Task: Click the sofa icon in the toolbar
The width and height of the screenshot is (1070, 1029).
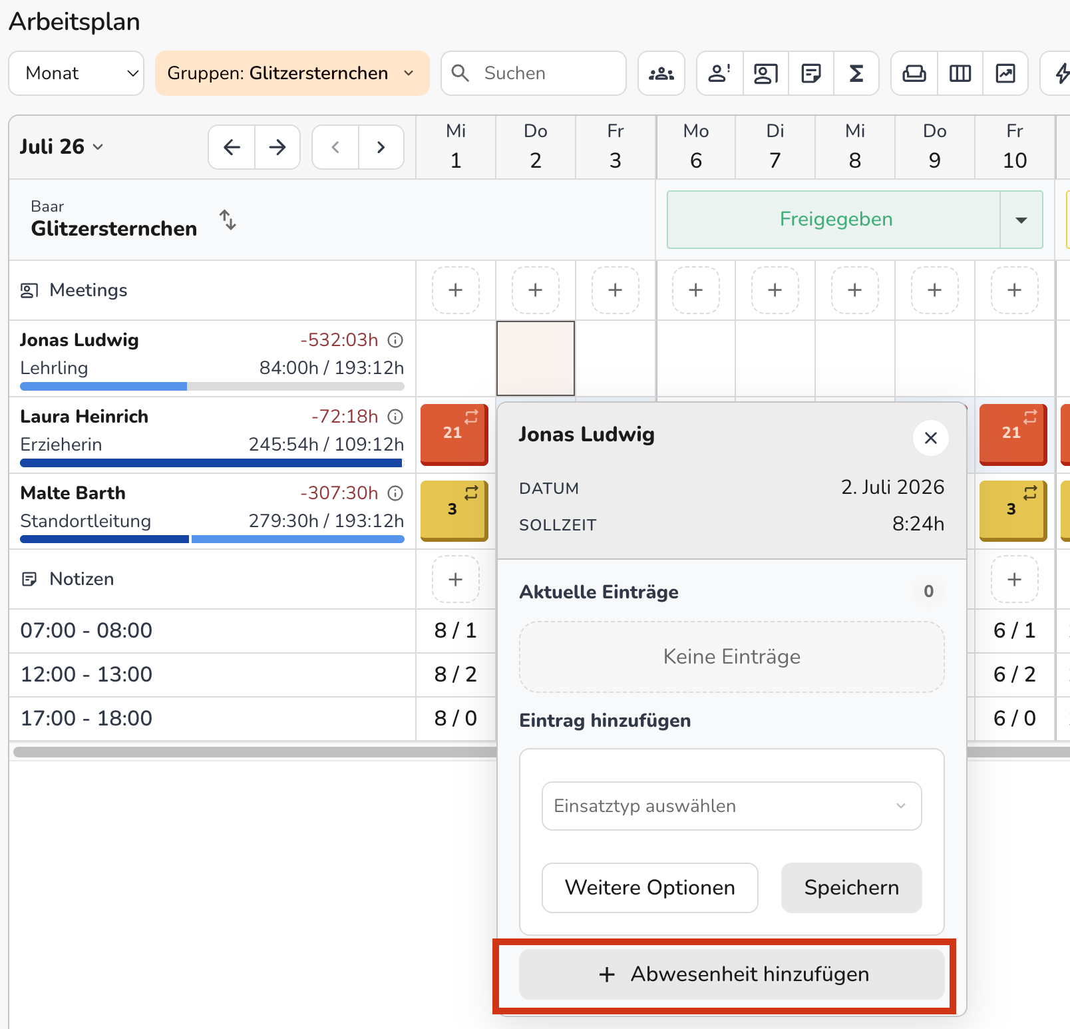Action: click(914, 73)
